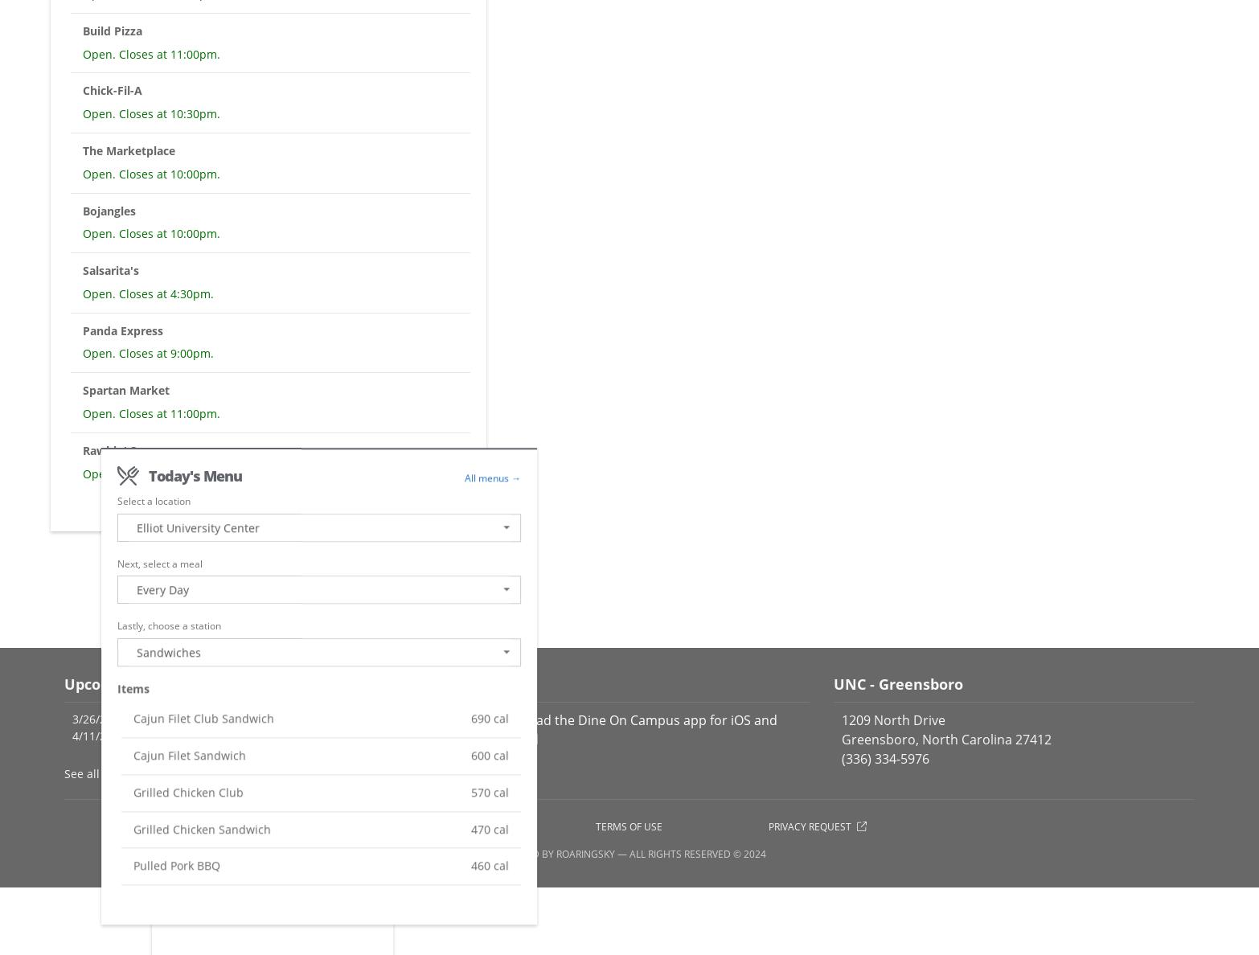Select the Bojangles location entry
This screenshot has height=955, width=1259.
tap(109, 211)
